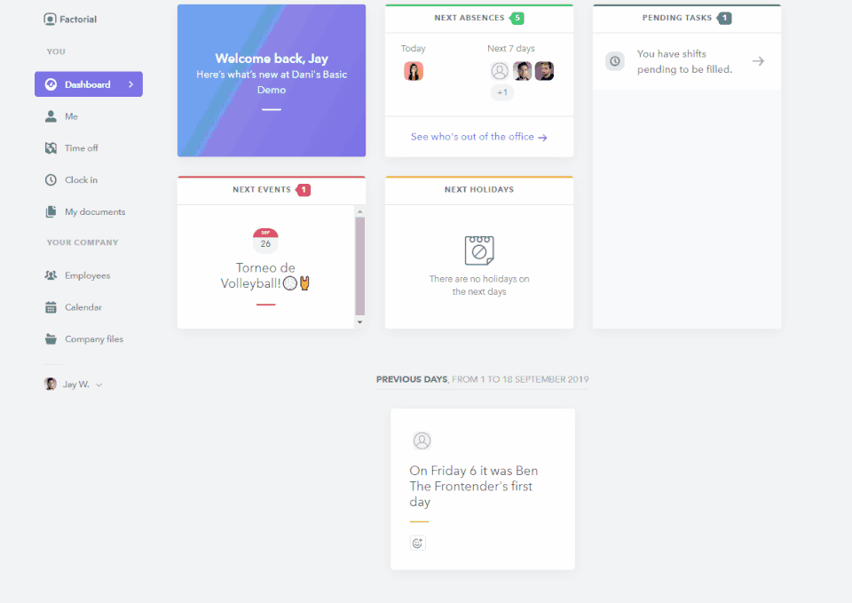Click the Next Events scrollbar down arrow

359,322
